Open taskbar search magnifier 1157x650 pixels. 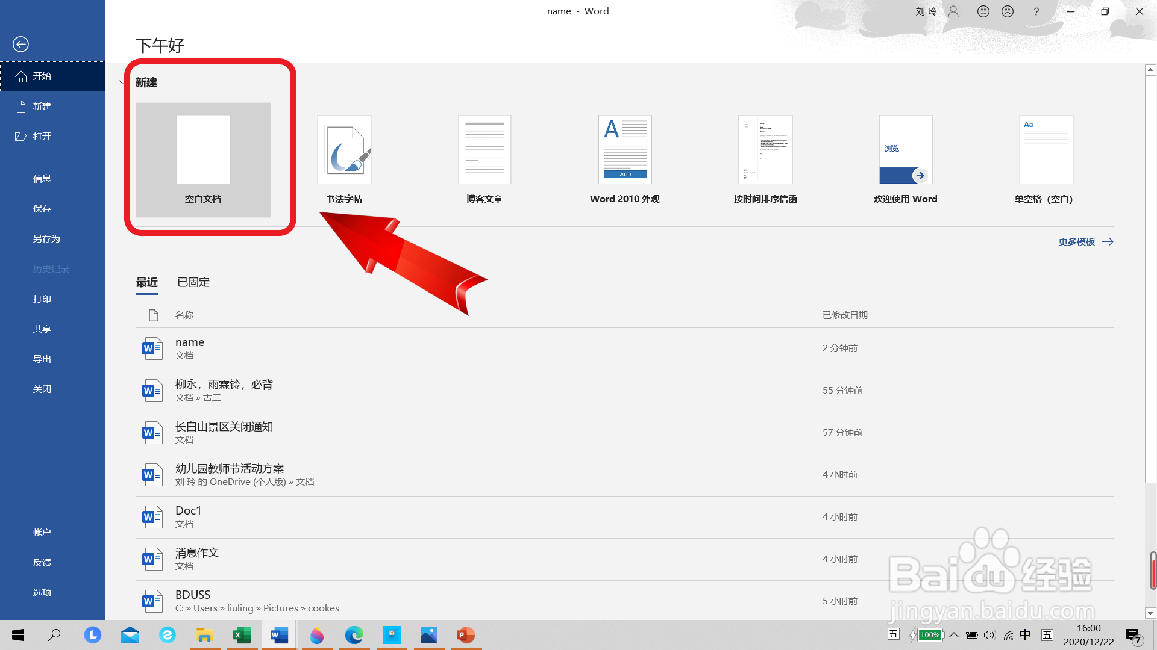pyautogui.click(x=54, y=635)
